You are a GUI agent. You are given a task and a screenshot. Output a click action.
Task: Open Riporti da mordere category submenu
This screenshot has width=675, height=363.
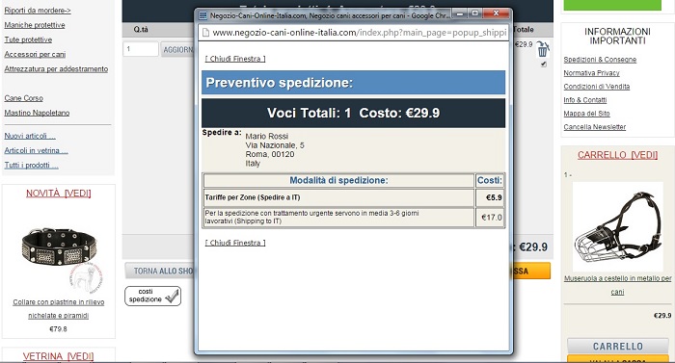(38, 11)
